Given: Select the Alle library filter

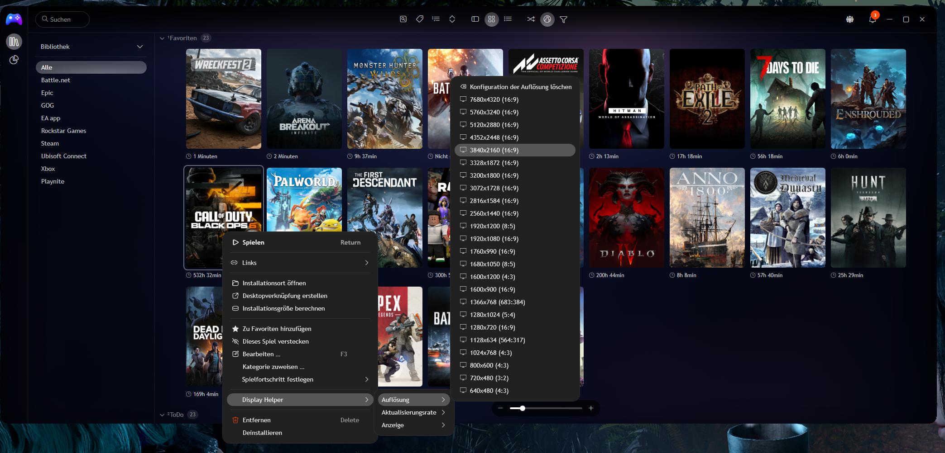Looking at the screenshot, I should click(91, 67).
